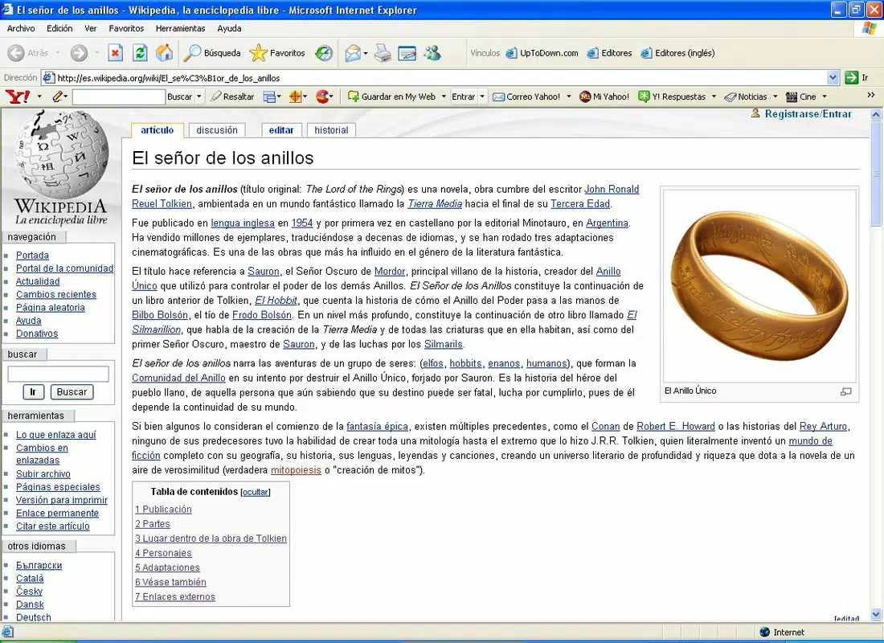Switch to historial tab
This screenshot has width=884, height=643.
coord(331,130)
